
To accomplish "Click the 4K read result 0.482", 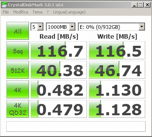I will click(x=59, y=89).
